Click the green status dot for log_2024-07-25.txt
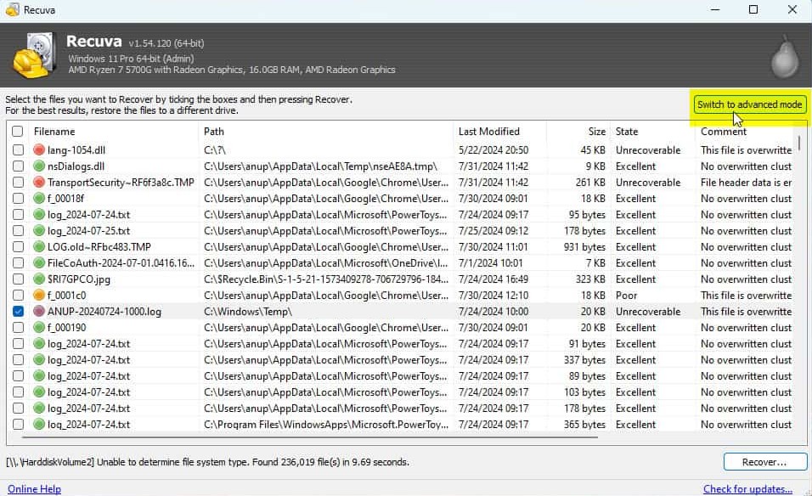 pyautogui.click(x=39, y=230)
